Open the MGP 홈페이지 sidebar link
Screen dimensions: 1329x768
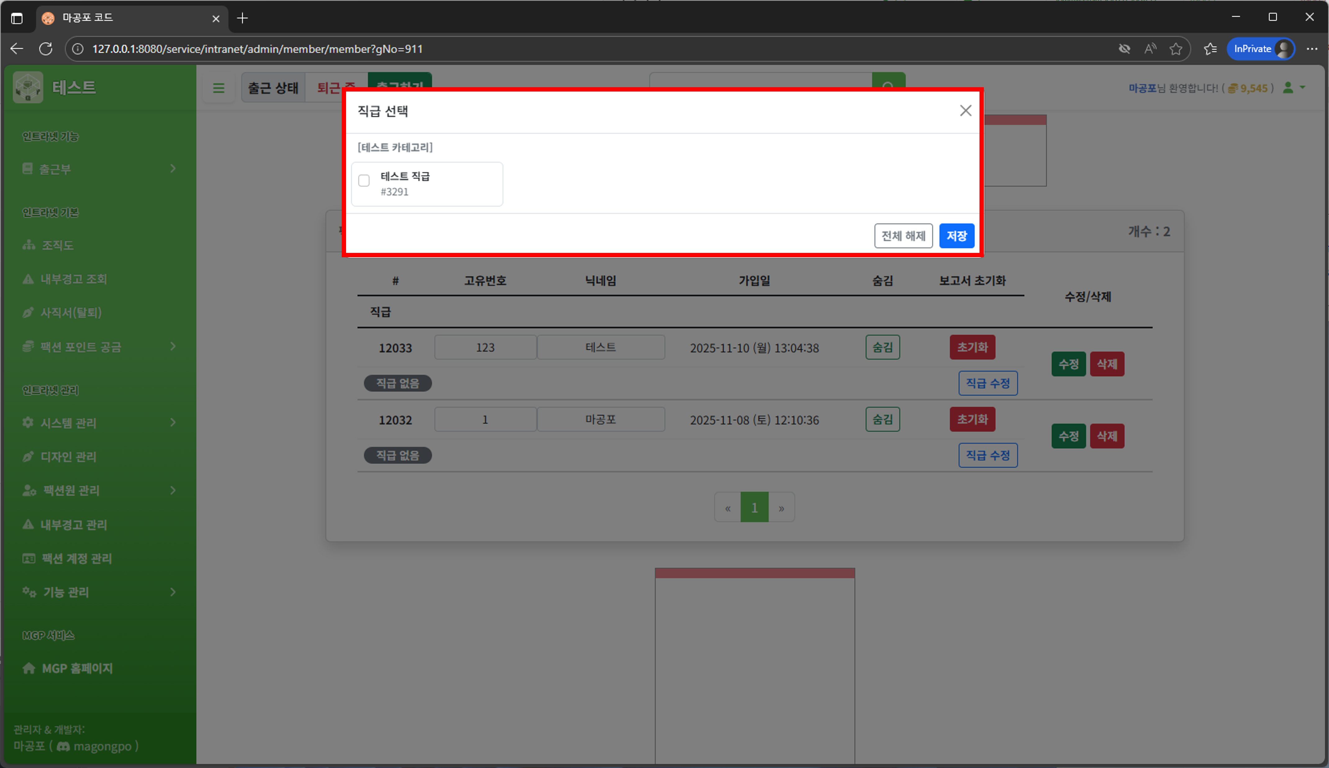[77, 668]
